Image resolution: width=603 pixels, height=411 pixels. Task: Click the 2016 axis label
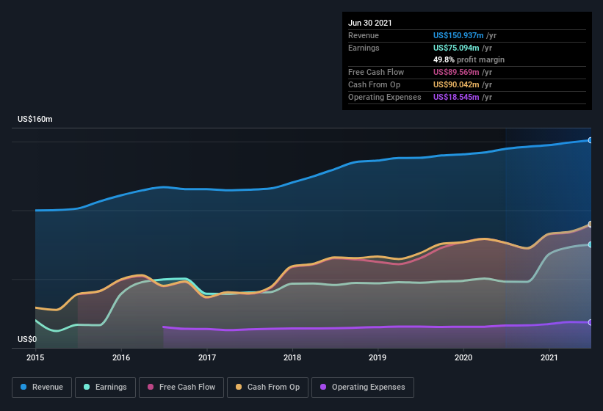click(x=121, y=357)
